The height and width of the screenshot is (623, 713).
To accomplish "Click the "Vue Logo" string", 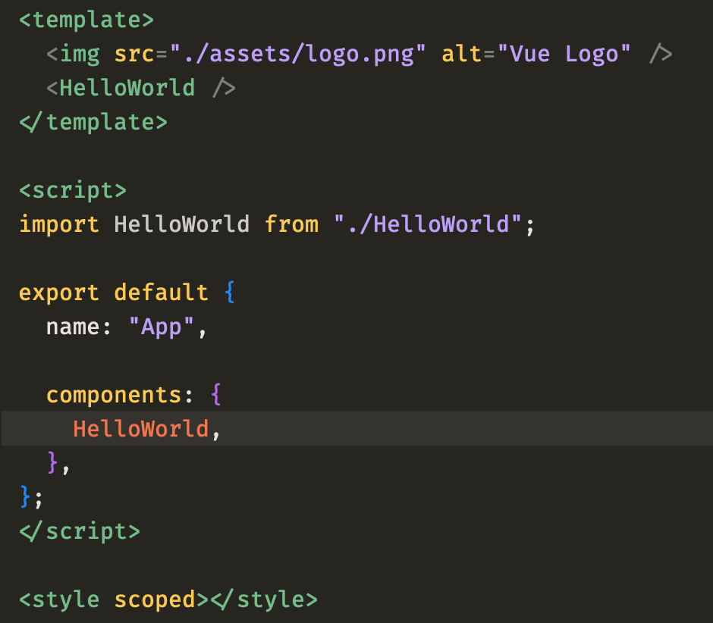I will [x=564, y=54].
